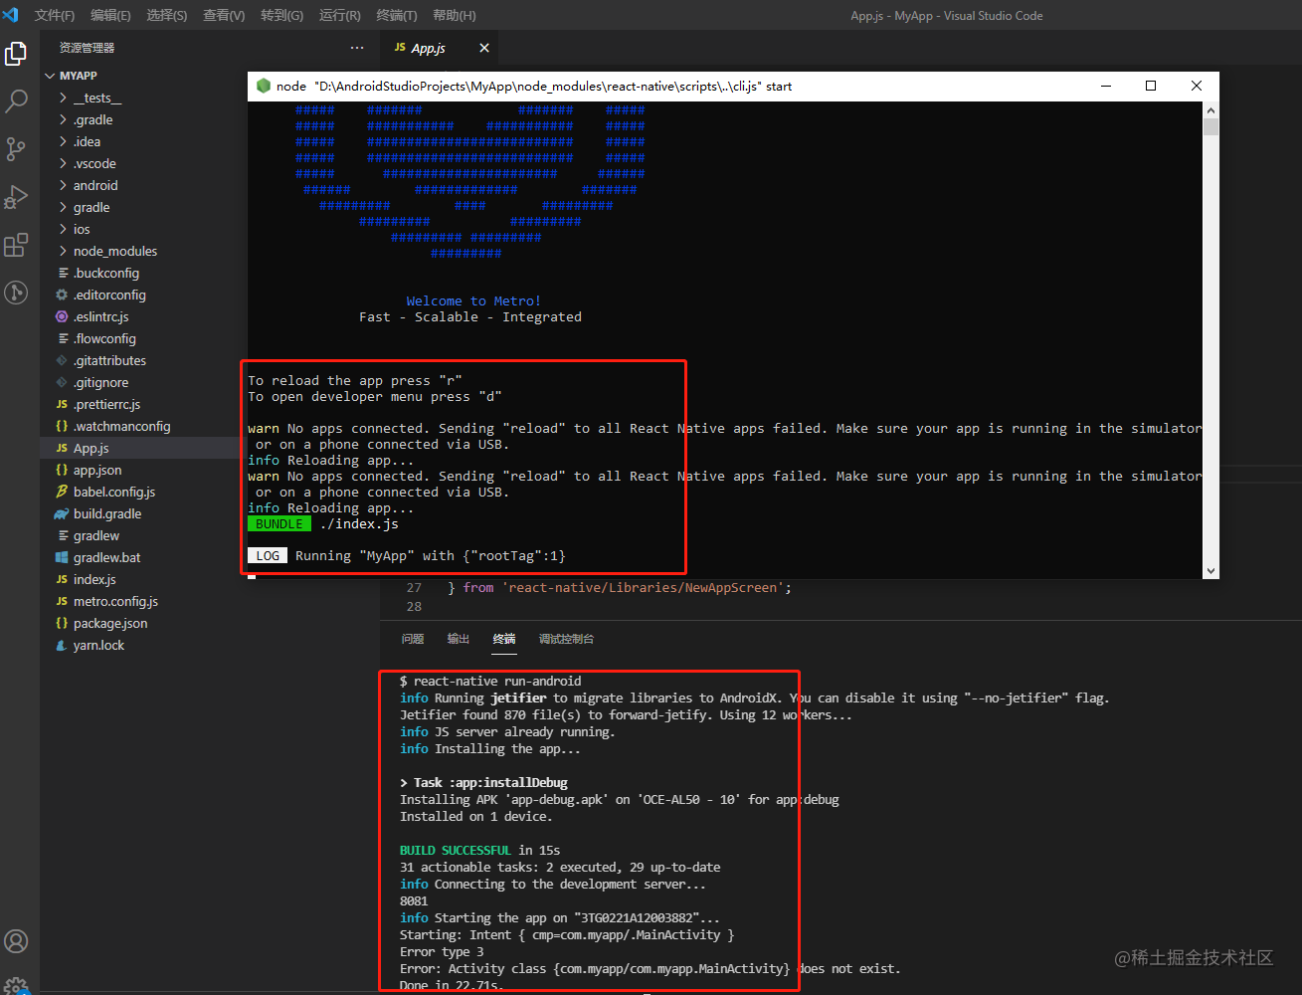Viewport: 1302px width, 995px height.
Task: Expand the node_modules folder
Action: pyautogui.click(x=64, y=251)
